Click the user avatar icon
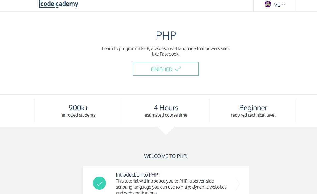Screen dimensions: 317x194 point(268,4)
